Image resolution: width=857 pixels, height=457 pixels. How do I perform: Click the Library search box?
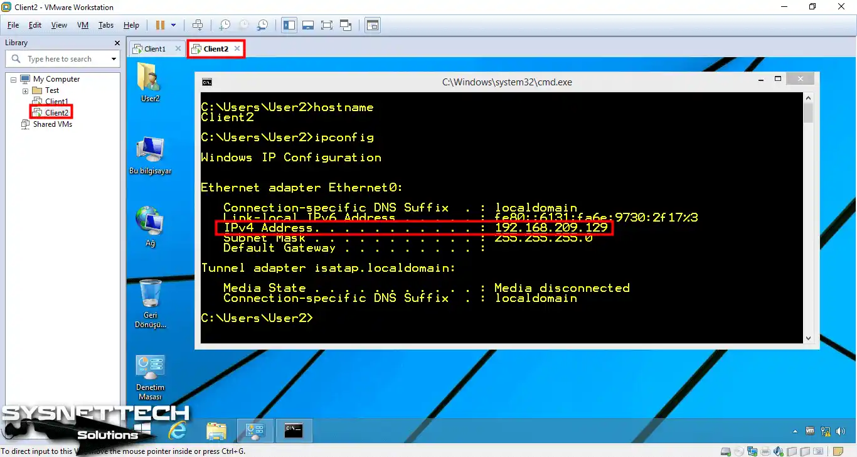[63, 58]
